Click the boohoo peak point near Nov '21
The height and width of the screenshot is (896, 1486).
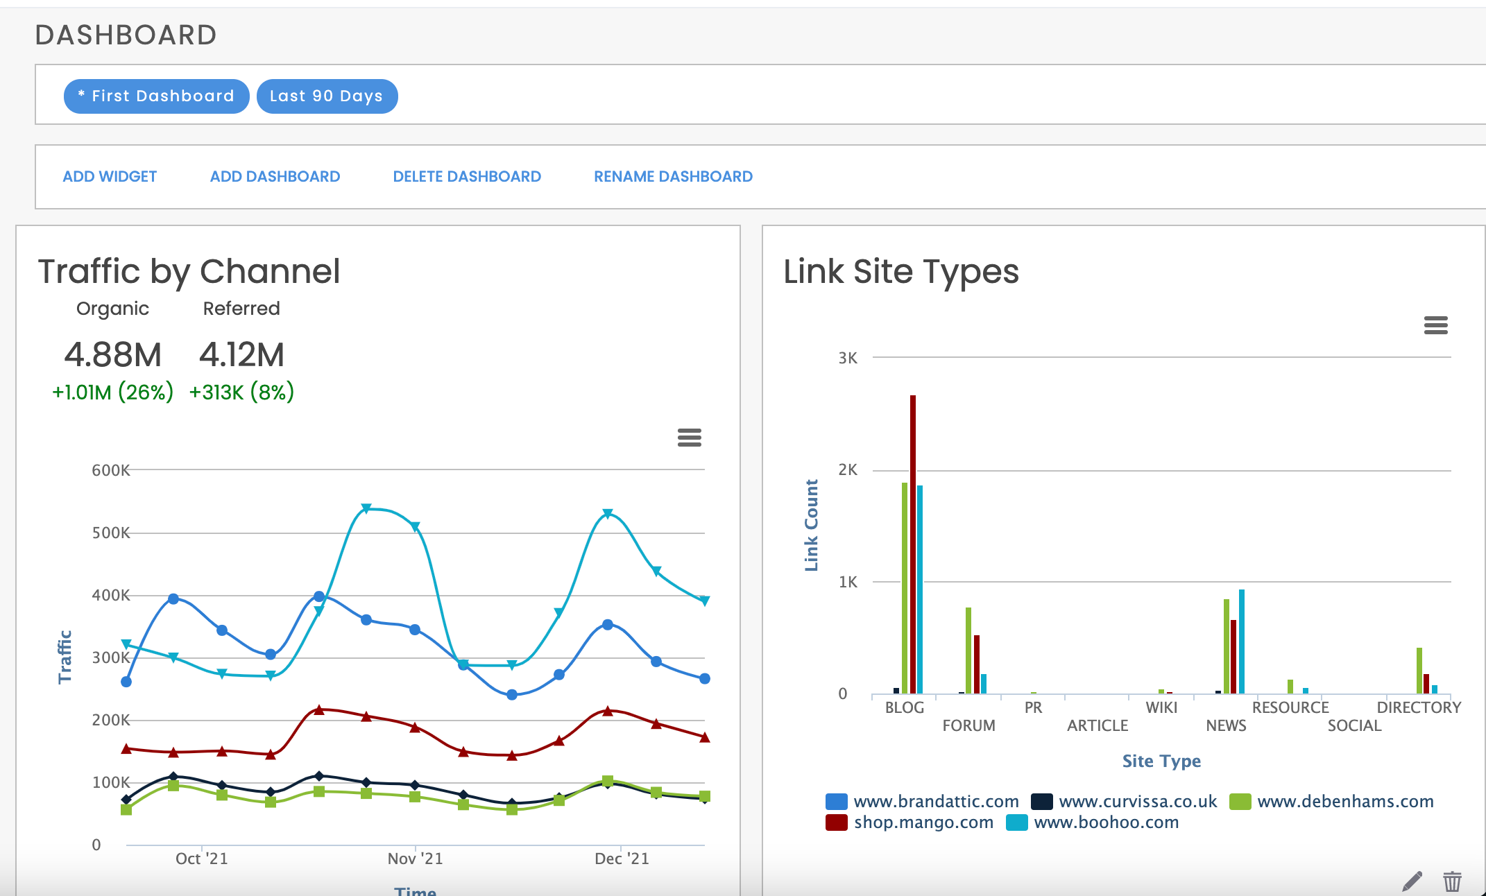(x=366, y=509)
